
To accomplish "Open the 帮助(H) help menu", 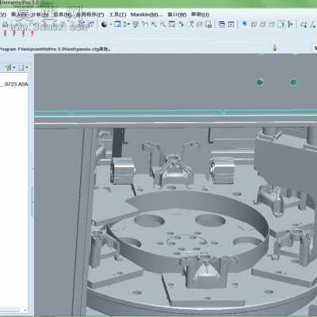I will tap(201, 14).
